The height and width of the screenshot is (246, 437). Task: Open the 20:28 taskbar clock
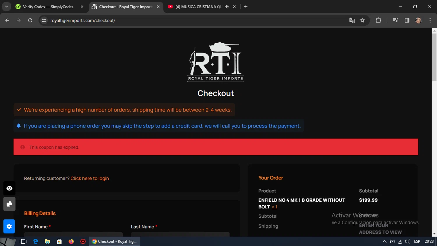click(429, 242)
